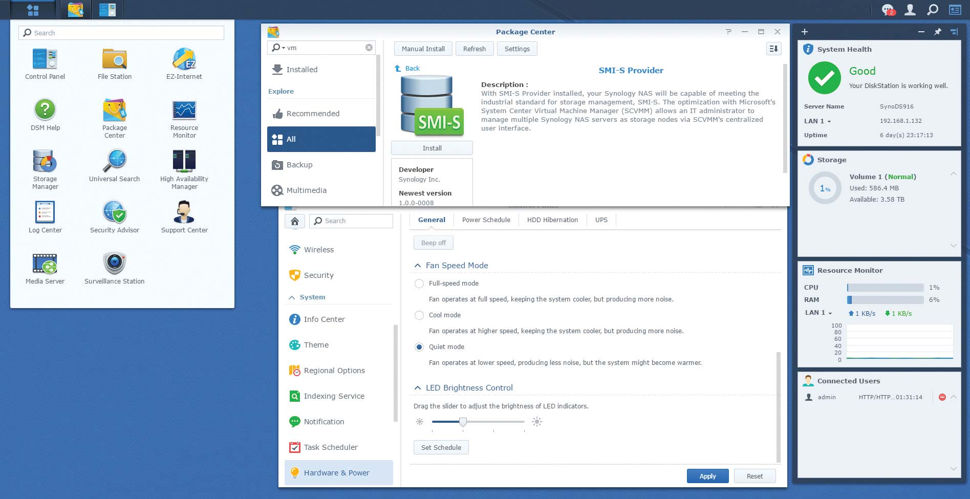Open Surveillance Station app
This screenshot has height=499, width=970.
point(115,268)
